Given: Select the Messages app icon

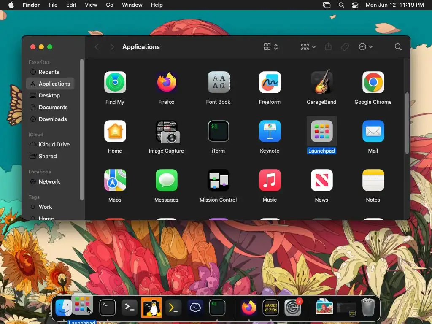Looking at the screenshot, I should click(166, 180).
